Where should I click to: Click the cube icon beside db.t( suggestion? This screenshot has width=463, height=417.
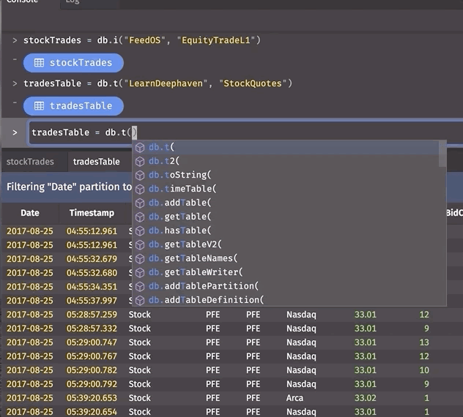pos(140,148)
